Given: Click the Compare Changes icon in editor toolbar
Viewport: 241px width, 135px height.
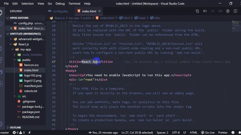Looking at the screenshot, I should [197, 11].
